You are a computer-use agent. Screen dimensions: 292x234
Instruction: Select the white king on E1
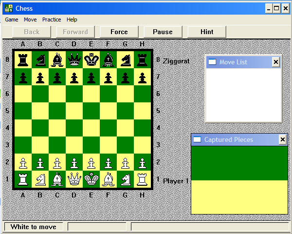coord(91,179)
